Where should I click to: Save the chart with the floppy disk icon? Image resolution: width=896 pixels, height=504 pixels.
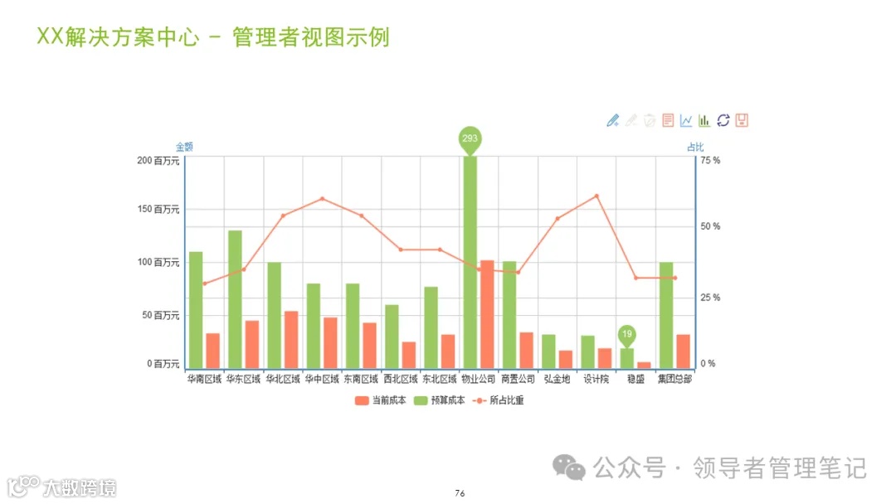pos(743,120)
